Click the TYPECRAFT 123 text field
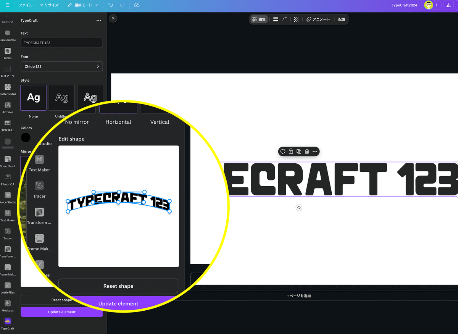458x334 pixels. click(x=61, y=43)
